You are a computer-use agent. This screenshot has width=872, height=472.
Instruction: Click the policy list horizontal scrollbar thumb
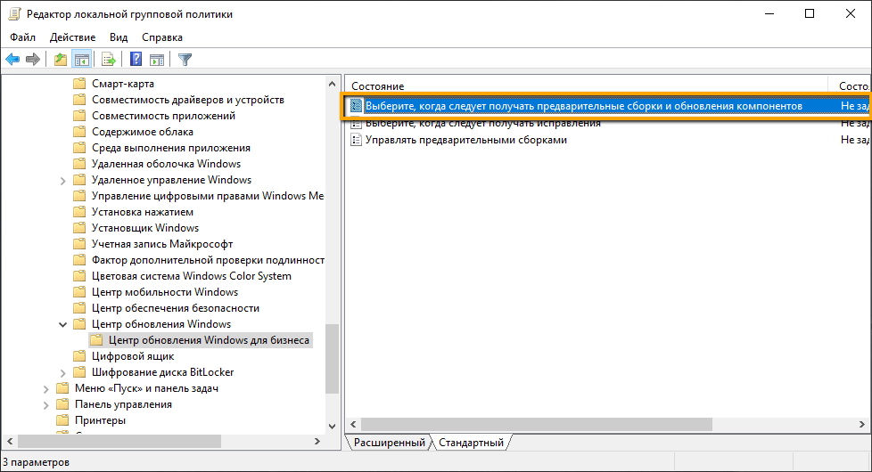pos(537,424)
